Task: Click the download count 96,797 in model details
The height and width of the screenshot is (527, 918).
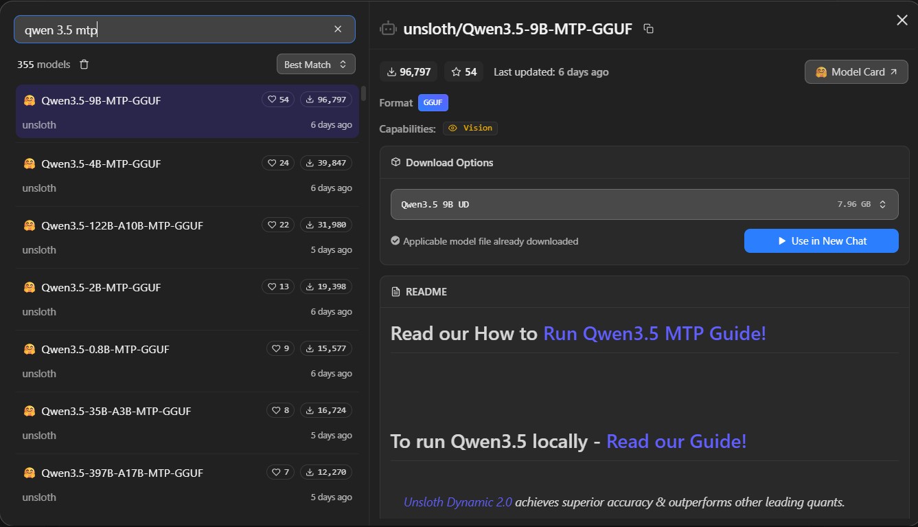Action: [409, 71]
